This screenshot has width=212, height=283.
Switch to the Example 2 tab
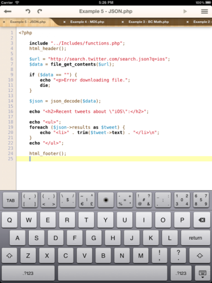(202, 22)
